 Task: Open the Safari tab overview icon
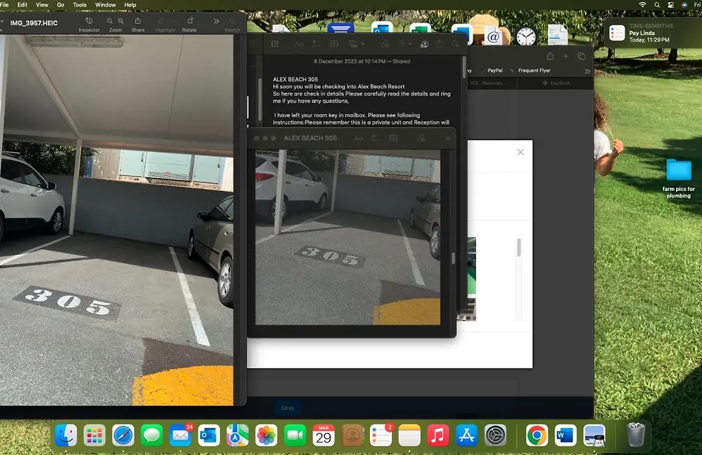582,57
